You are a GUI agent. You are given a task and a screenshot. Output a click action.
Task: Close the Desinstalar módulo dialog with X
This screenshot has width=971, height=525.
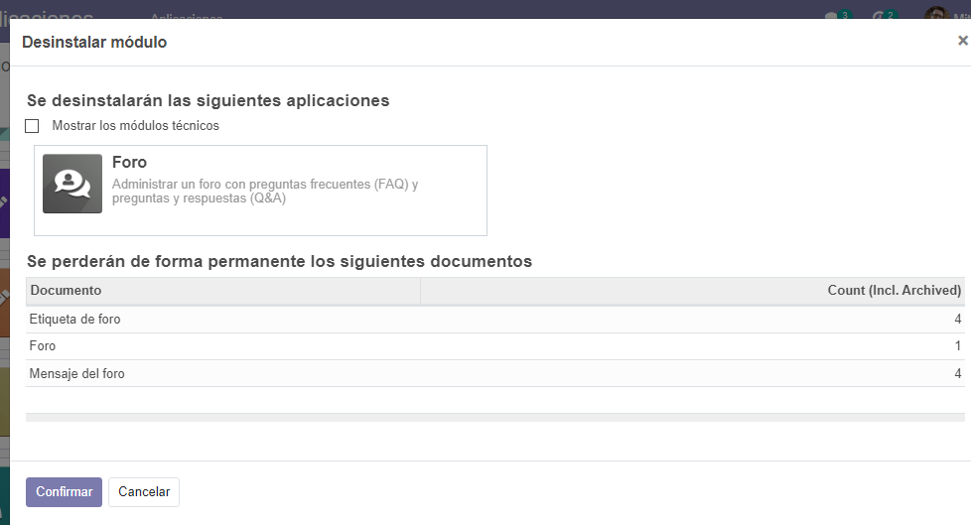click(962, 41)
